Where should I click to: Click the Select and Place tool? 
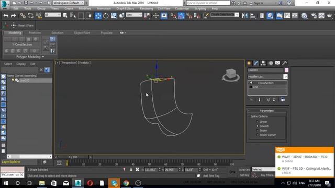coord(121,16)
